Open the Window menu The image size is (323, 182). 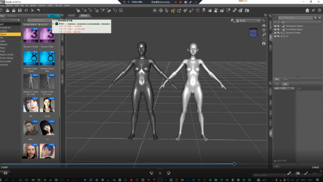click(10, 5)
